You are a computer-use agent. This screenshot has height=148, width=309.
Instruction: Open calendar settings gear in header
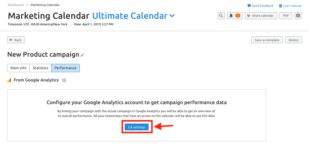point(298,16)
